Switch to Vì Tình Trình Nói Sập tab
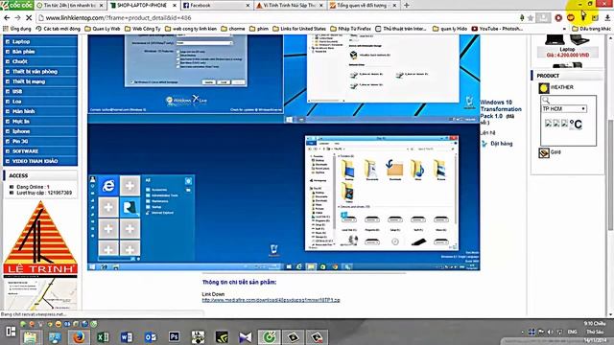This screenshot has width=614, height=345. (x=290, y=6)
